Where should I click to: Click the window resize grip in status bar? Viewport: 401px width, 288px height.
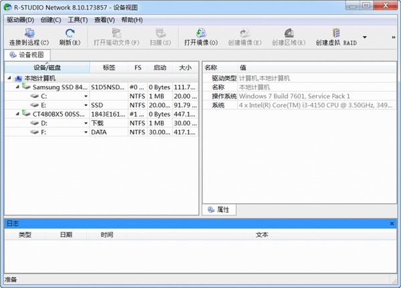394,280
